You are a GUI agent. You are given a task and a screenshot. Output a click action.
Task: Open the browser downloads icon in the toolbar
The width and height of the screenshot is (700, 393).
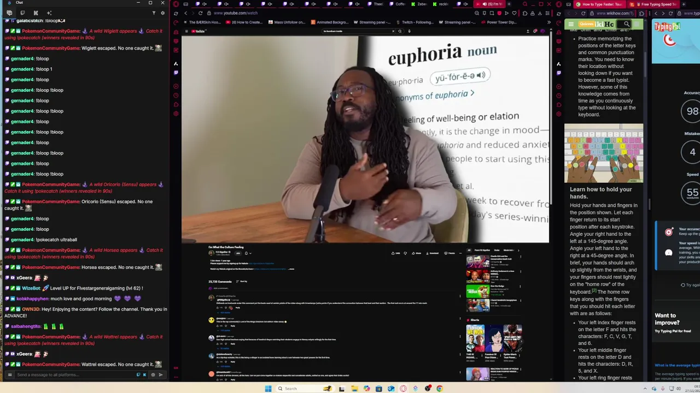coord(540,13)
